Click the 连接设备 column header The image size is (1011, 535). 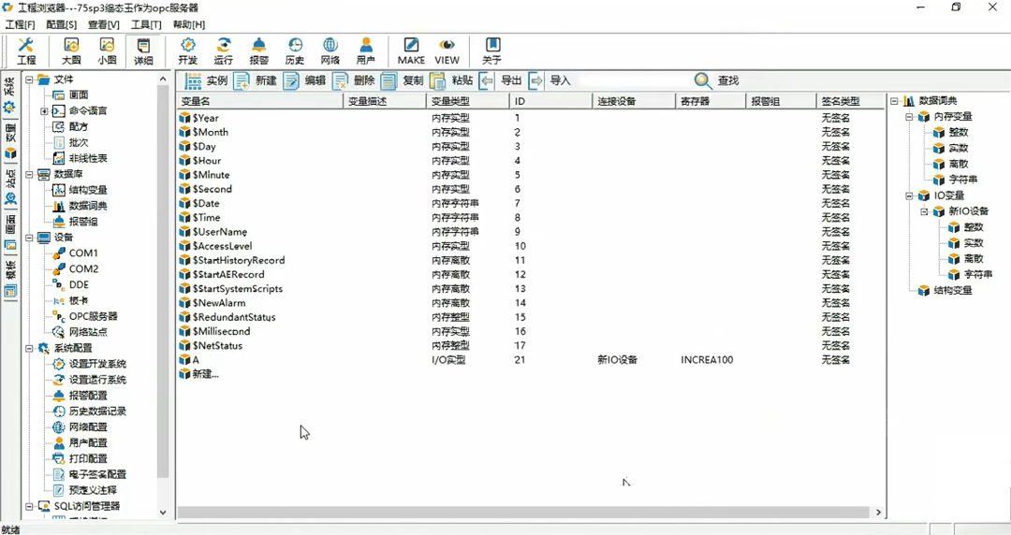[x=634, y=101]
